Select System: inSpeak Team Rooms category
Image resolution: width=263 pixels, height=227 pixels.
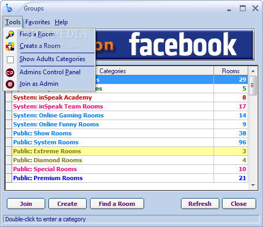113,106
